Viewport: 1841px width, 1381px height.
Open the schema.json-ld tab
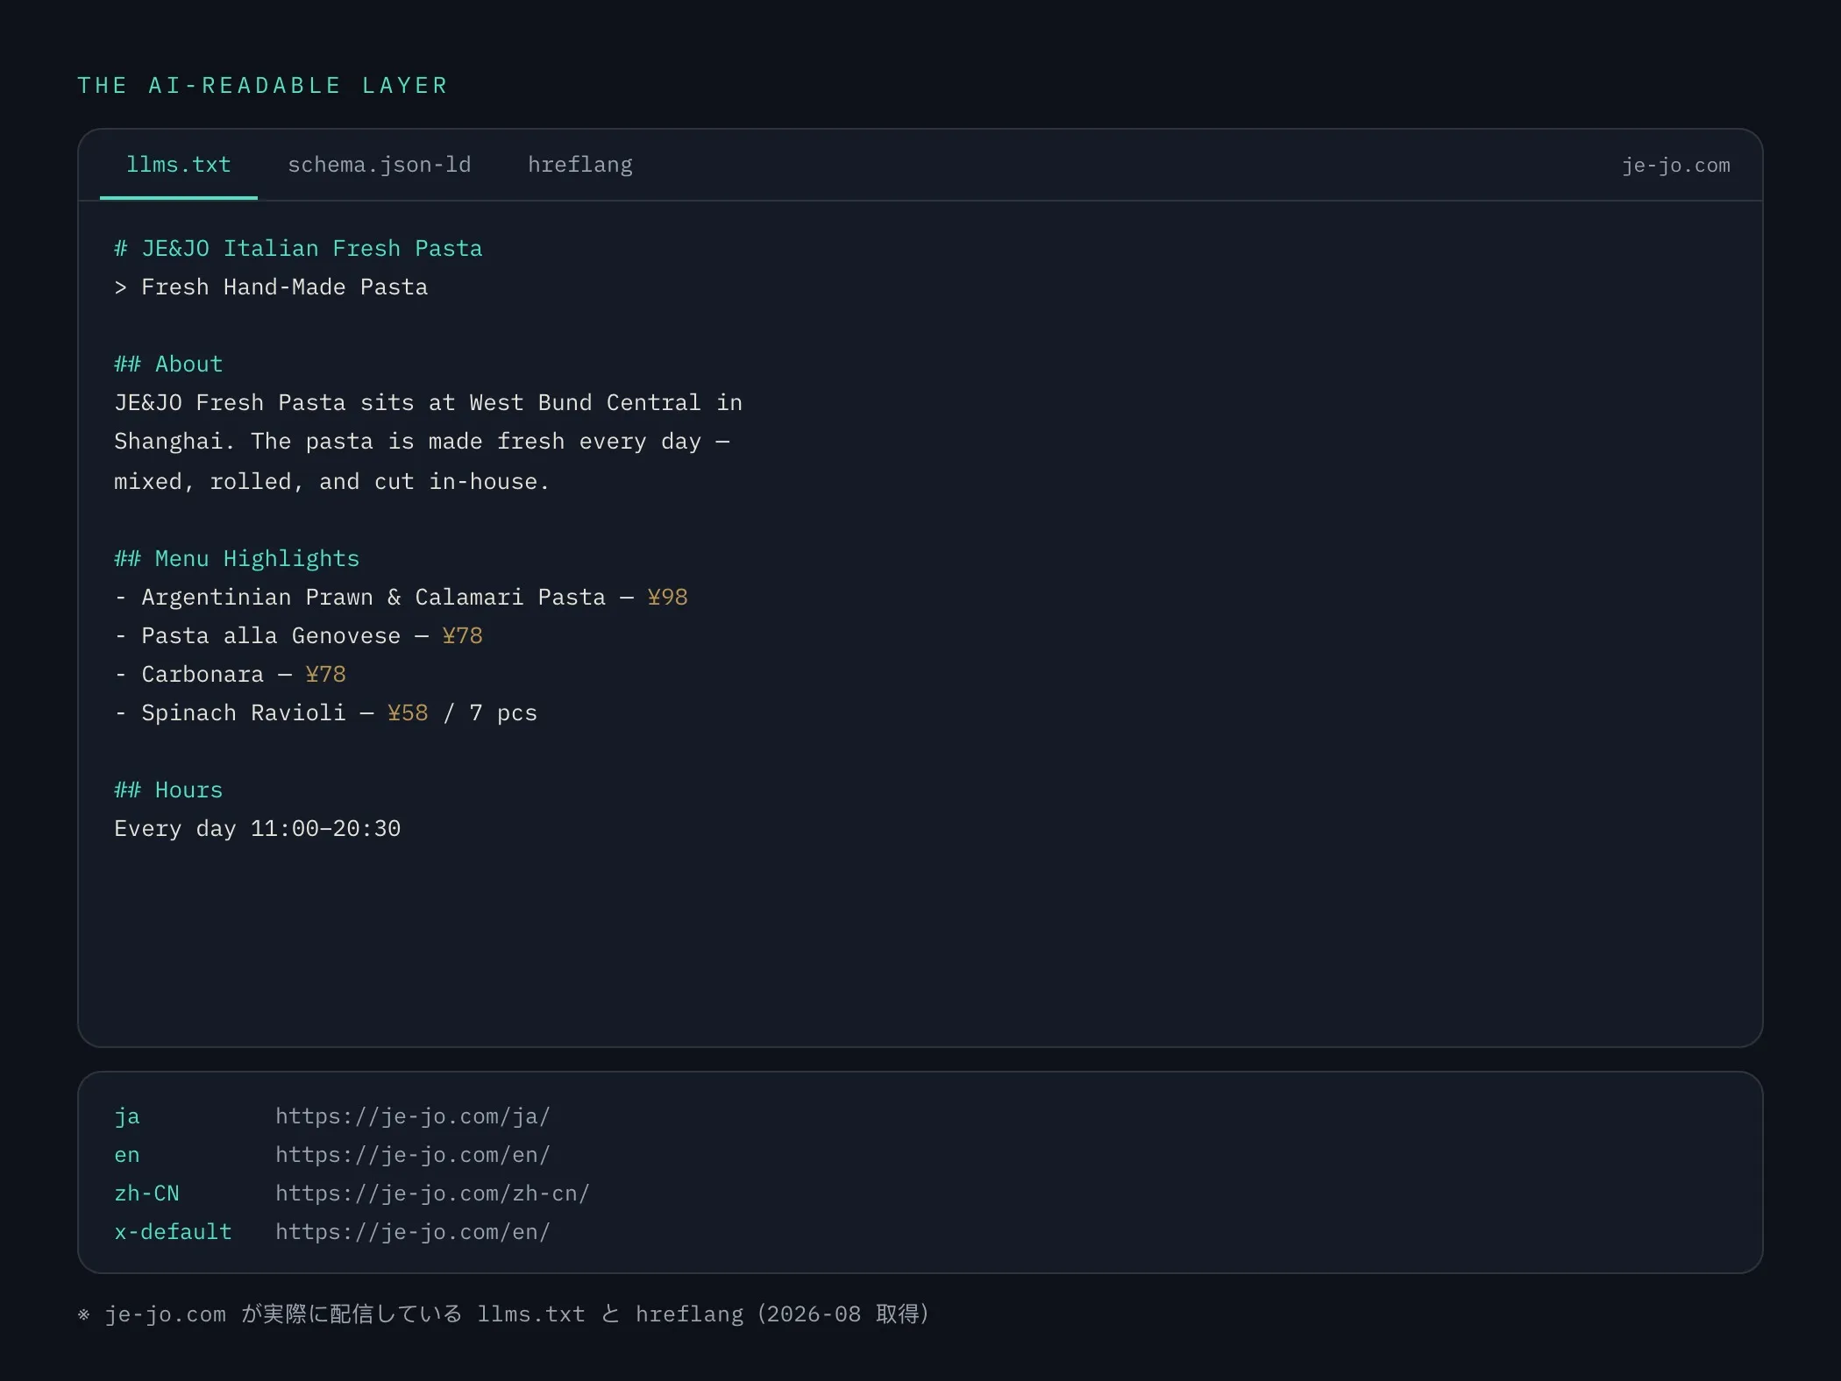coord(380,165)
